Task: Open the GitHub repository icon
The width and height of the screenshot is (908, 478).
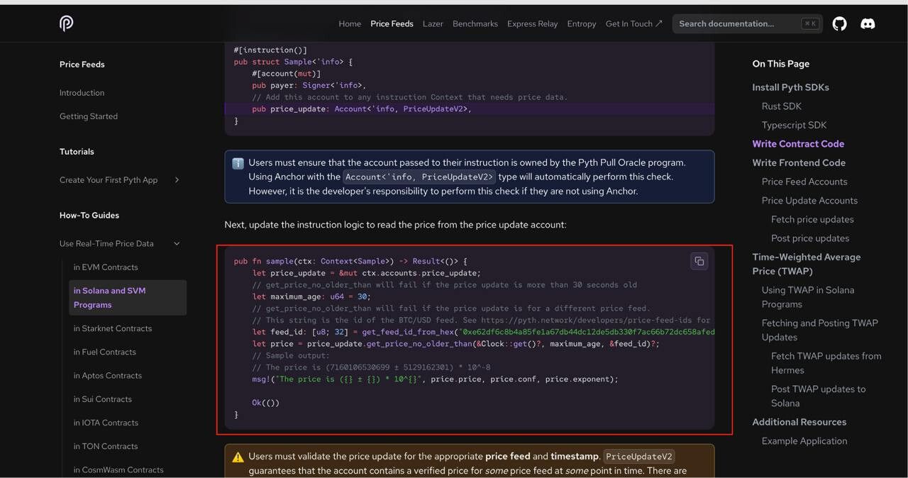Action: point(839,23)
